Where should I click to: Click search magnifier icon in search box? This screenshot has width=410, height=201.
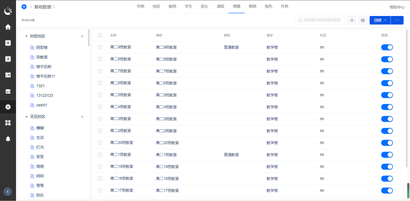(x=300, y=20)
